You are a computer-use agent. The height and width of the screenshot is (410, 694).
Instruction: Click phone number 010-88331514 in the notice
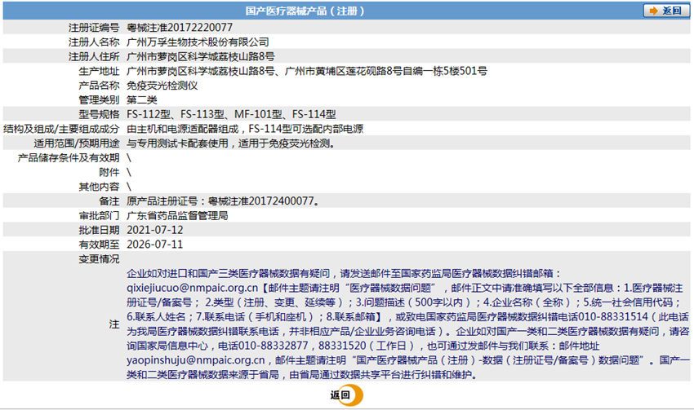(x=613, y=317)
